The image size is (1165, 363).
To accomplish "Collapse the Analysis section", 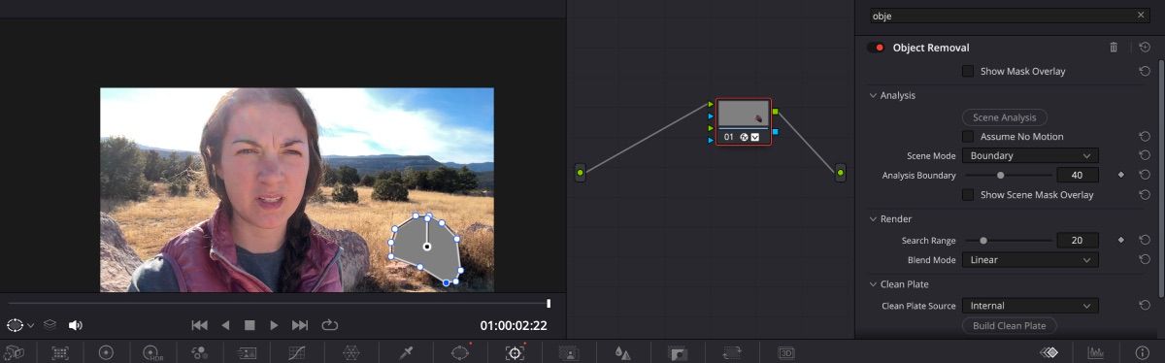I will click(x=873, y=95).
